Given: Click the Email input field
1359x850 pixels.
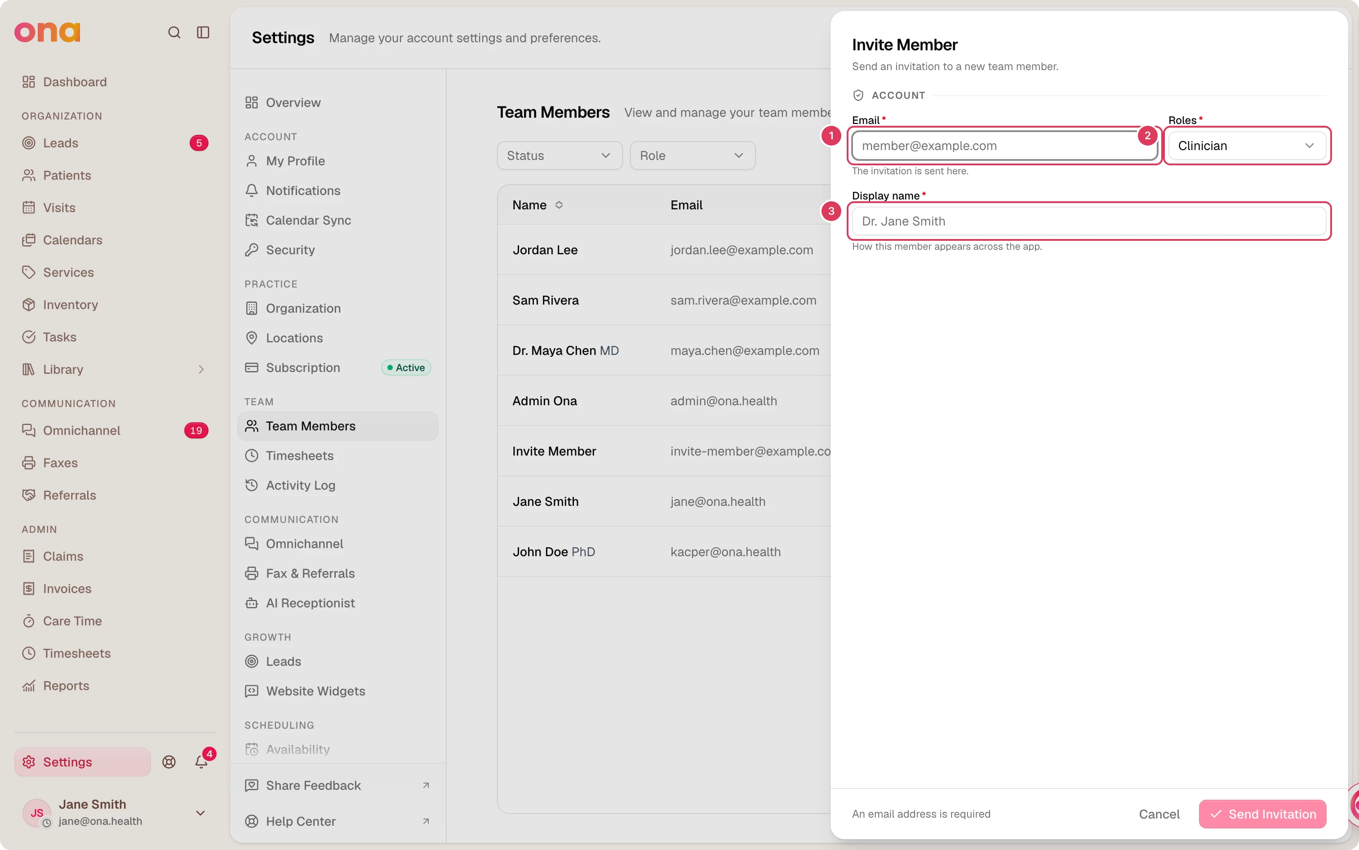Looking at the screenshot, I should pos(1004,146).
